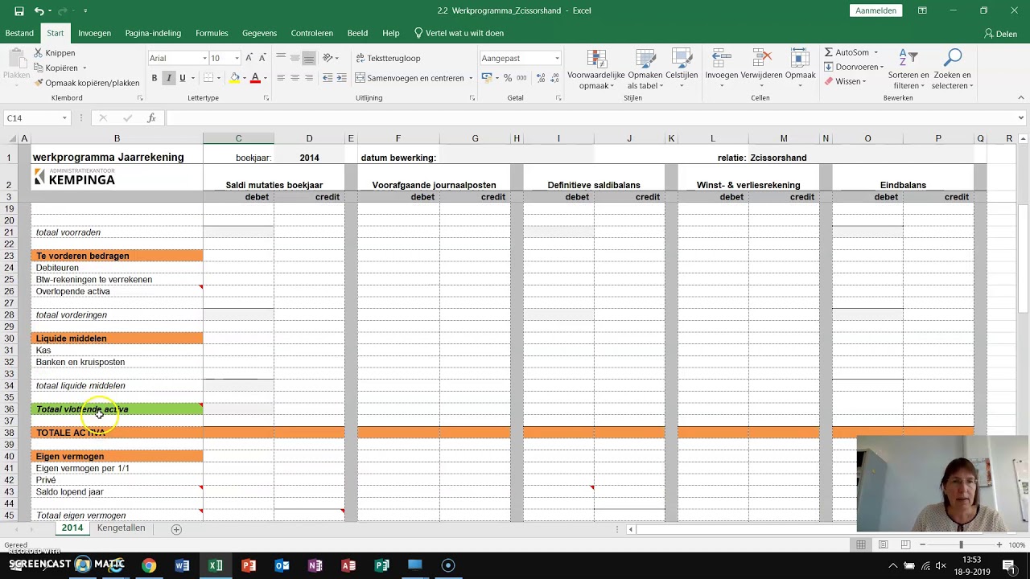Toggle top vertical alignment
The image size is (1030, 579).
[281, 58]
